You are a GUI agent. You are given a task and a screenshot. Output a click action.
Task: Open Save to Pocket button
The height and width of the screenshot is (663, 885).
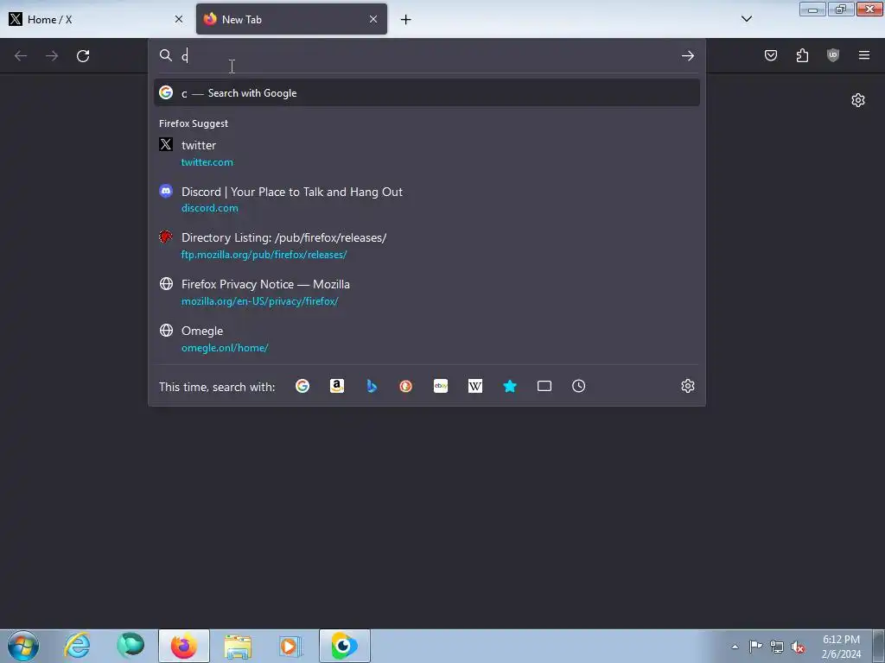771,55
